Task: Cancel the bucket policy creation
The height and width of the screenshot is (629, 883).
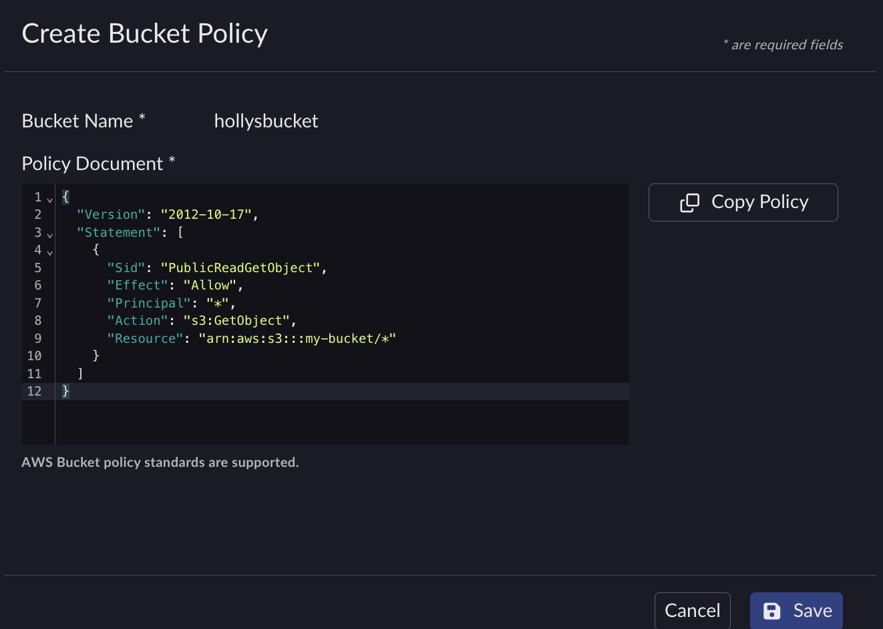Action: click(693, 610)
